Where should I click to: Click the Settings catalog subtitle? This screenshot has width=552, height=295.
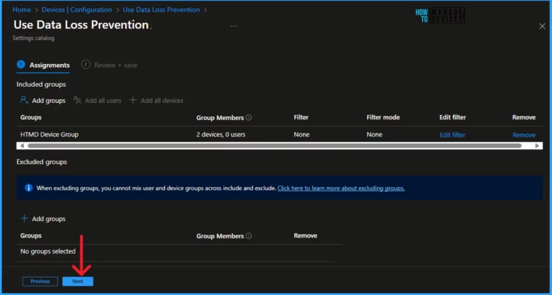33,38
